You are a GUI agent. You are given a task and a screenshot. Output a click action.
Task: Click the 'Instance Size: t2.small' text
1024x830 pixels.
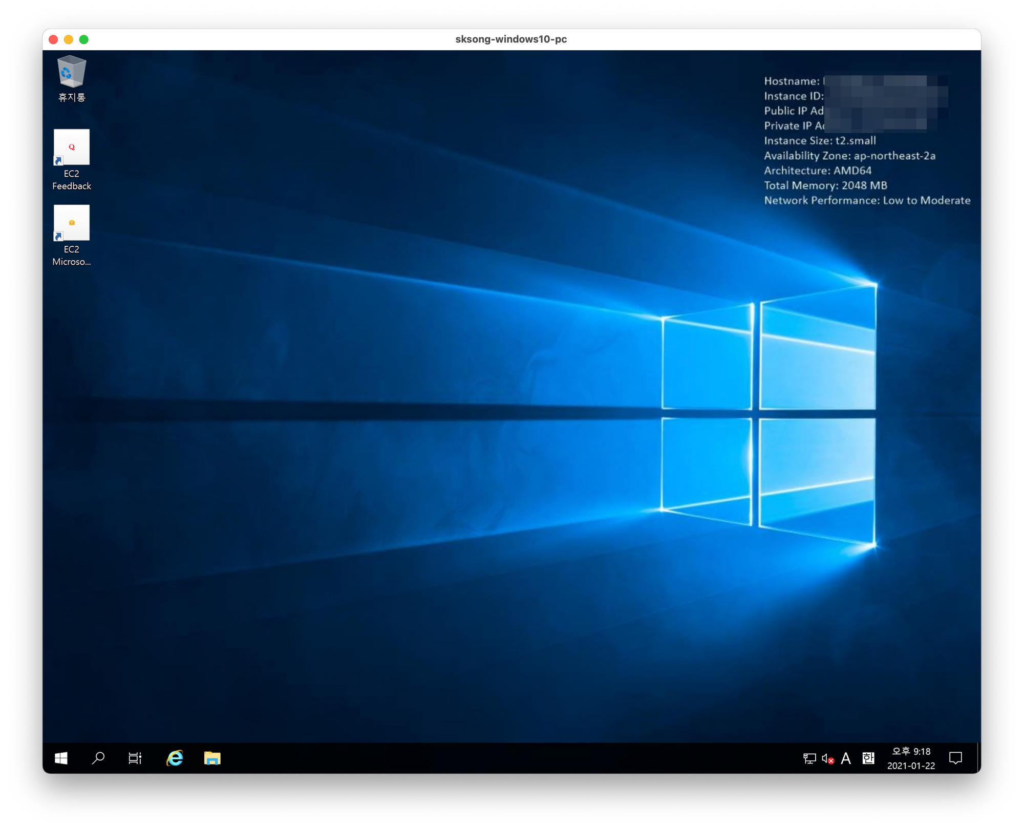(820, 141)
